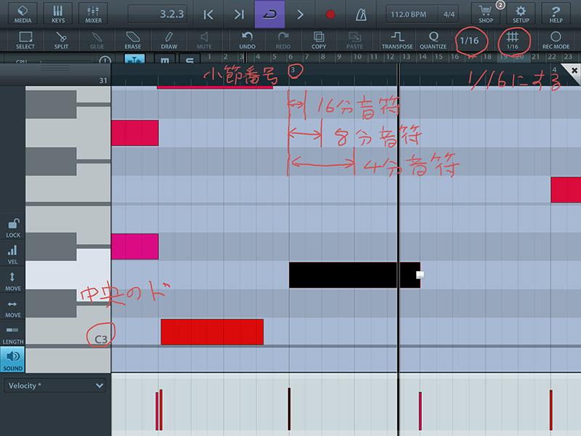Toggle the LOCK padlock

click(13, 227)
